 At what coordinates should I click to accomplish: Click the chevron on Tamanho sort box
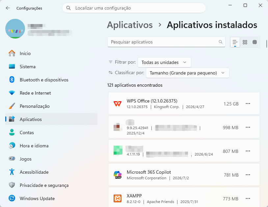point(223,73)
